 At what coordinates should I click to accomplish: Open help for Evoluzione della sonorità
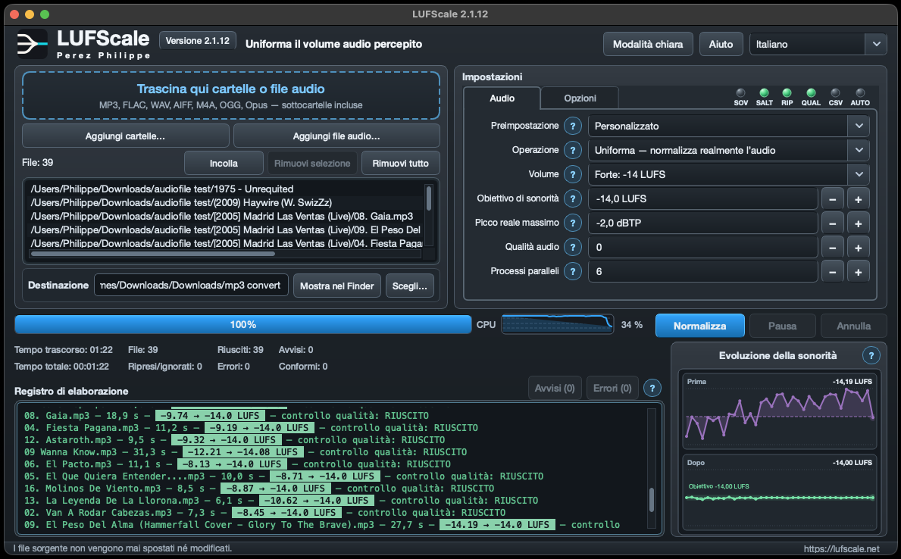871,355
